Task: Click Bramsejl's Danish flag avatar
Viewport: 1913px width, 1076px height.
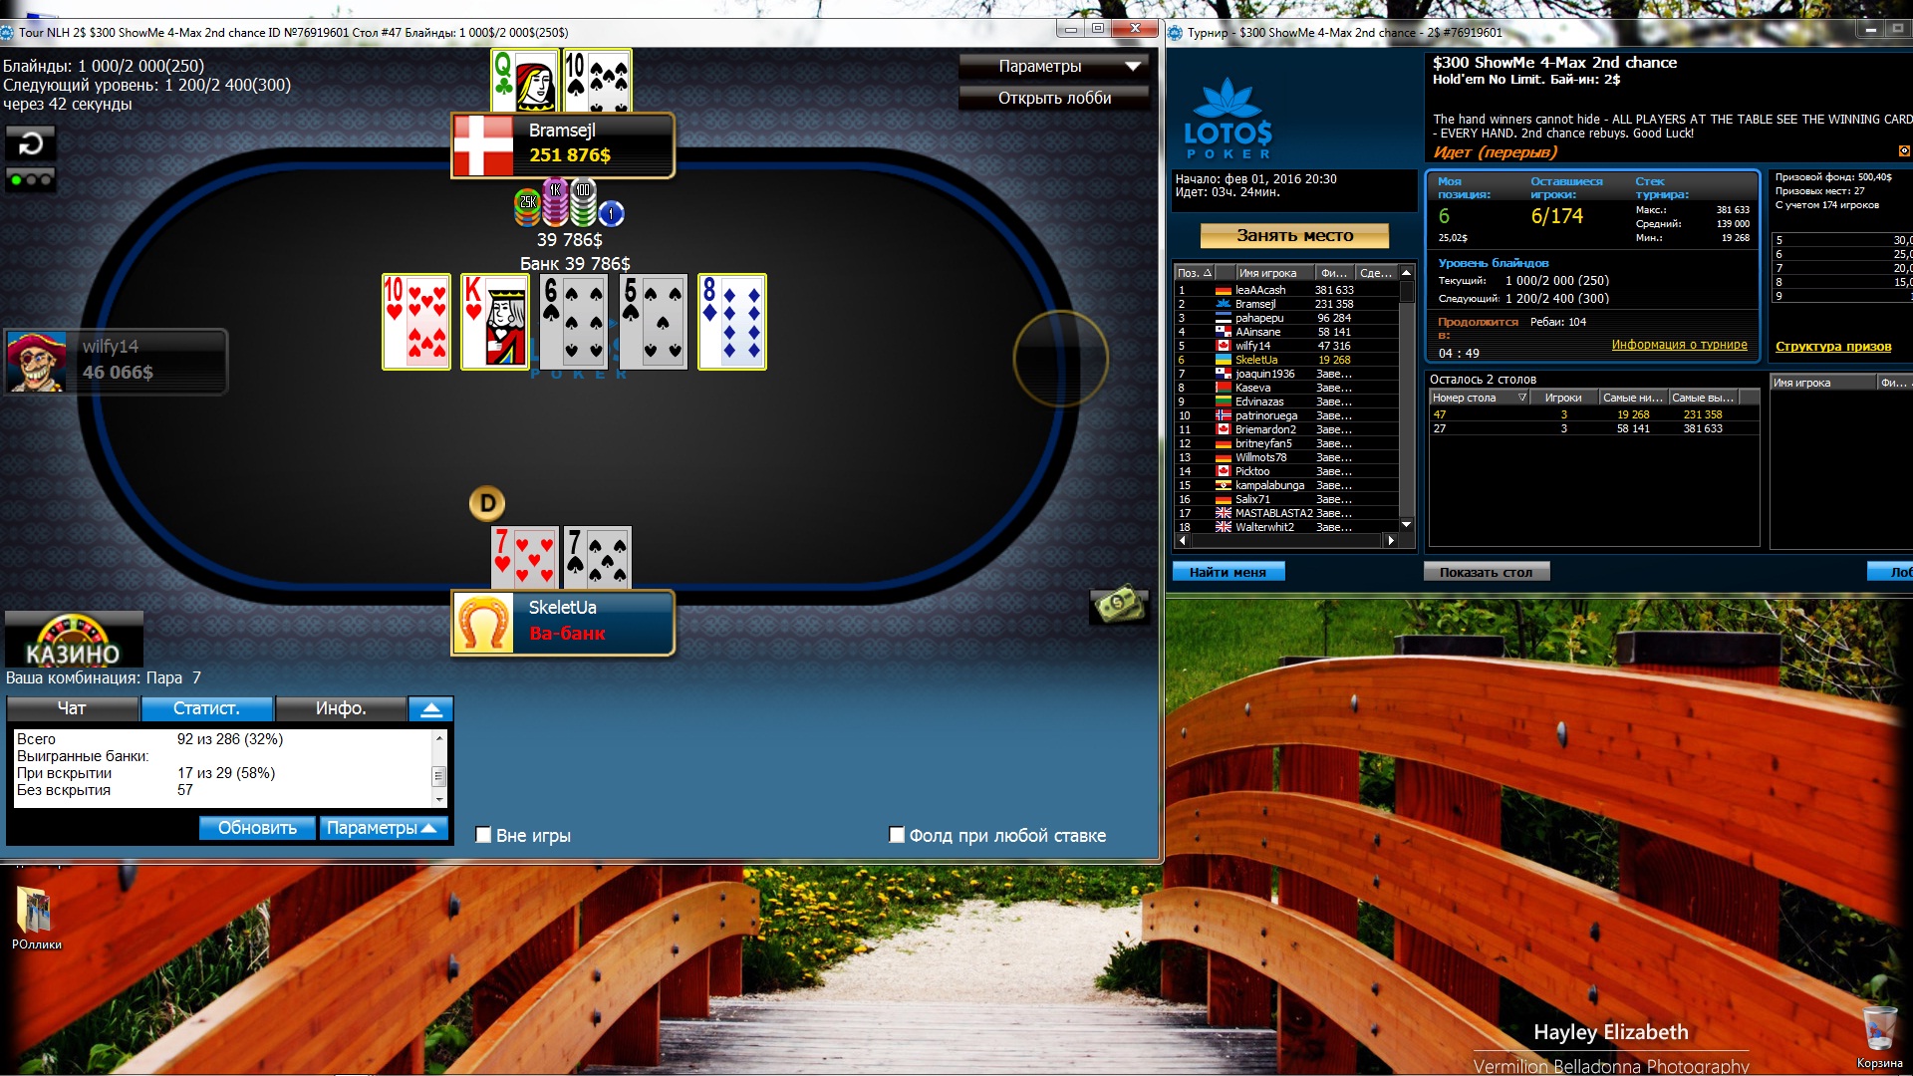Action: [x=483, y=146]
